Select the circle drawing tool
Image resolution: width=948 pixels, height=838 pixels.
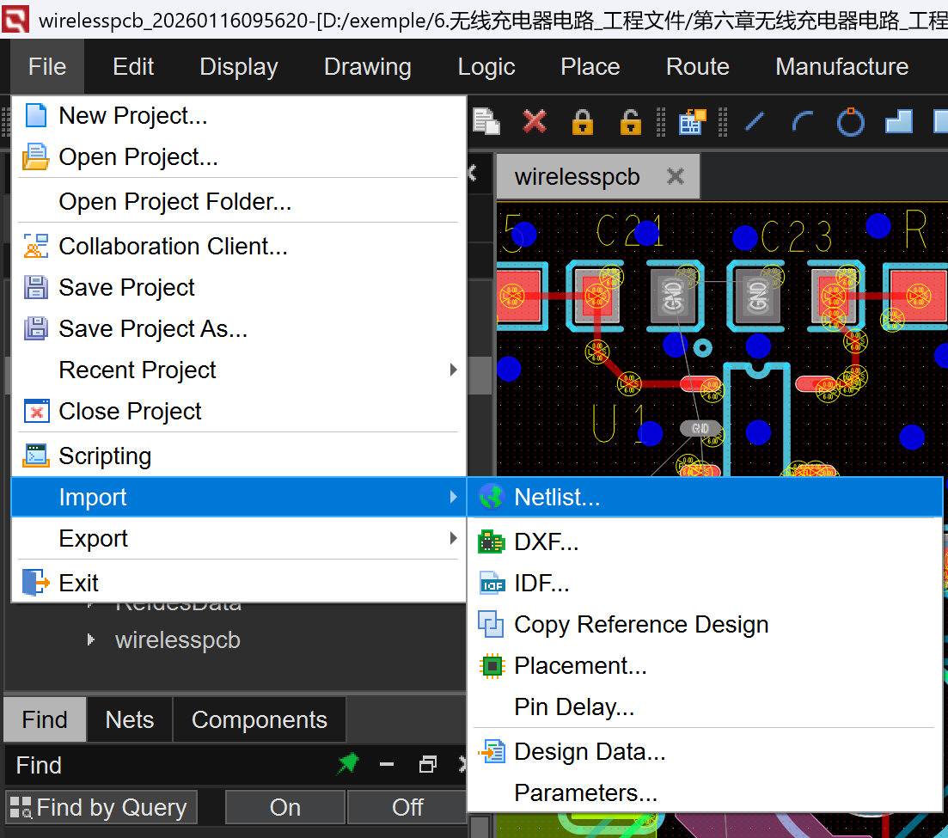pos(851,122)
